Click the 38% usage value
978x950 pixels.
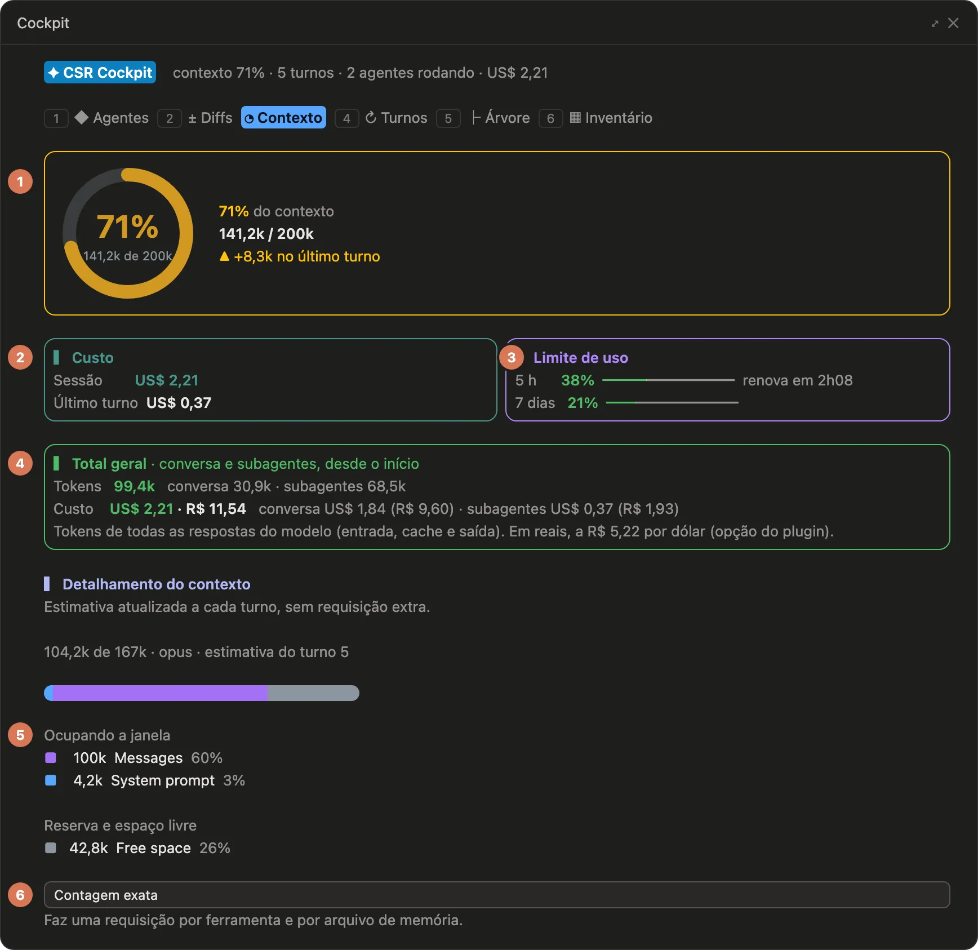click(x=577, y=380)
